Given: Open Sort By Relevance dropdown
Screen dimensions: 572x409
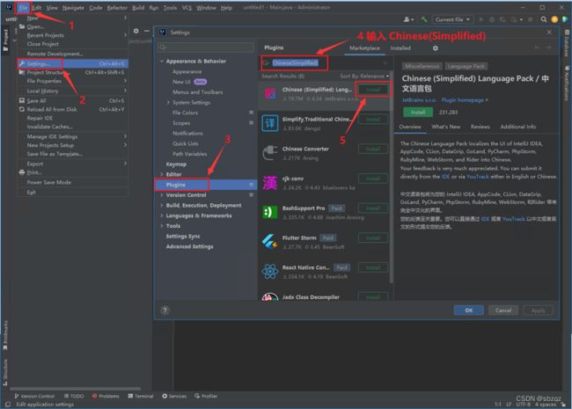Looking at the screenshot, I should [364, 77].
